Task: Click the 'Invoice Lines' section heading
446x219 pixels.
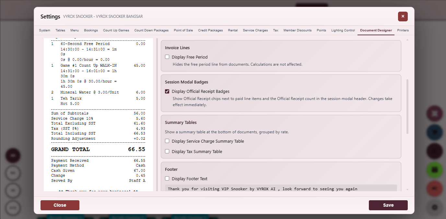Action: (x=177, y=48)
